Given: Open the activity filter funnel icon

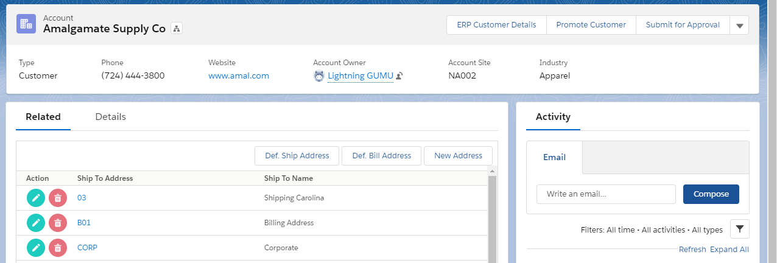Looking at the screenshot, I should tap(739, 229).
